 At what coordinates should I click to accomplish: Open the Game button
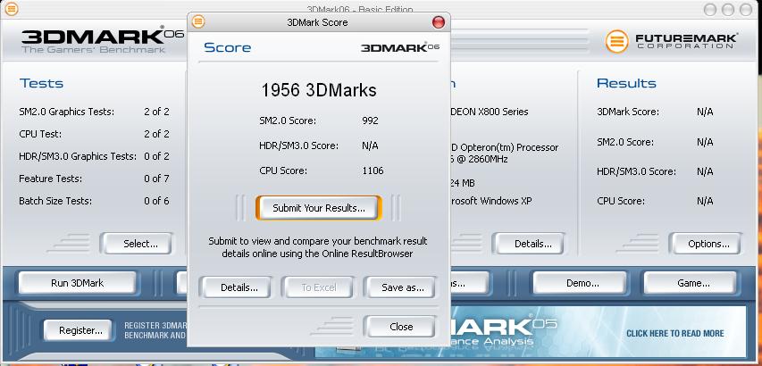692,283
